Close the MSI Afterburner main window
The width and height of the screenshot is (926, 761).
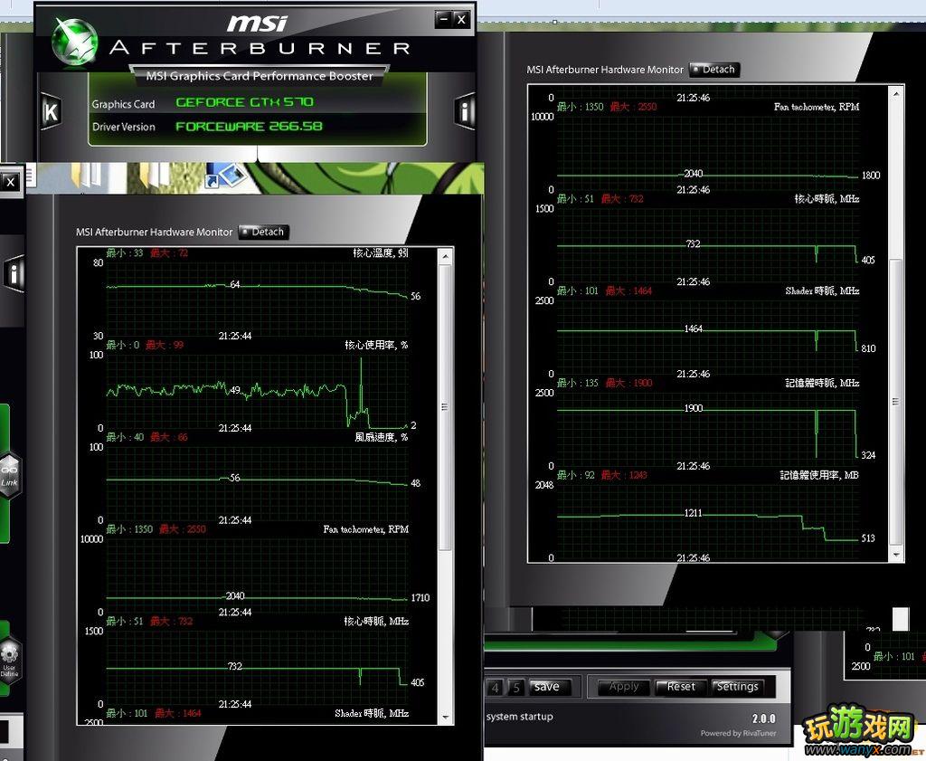[462, 20]
